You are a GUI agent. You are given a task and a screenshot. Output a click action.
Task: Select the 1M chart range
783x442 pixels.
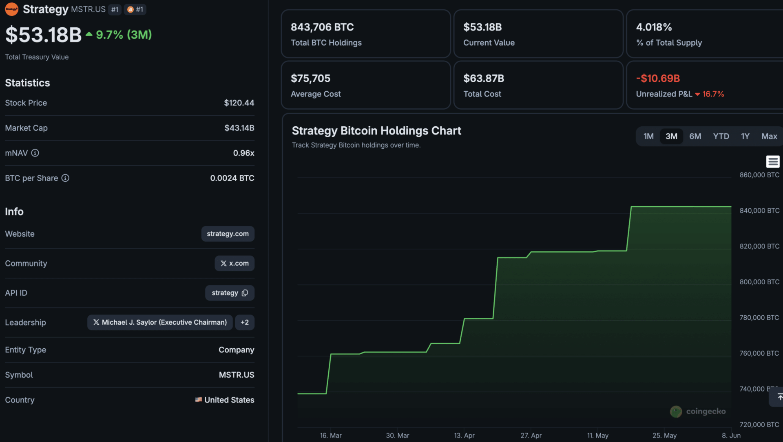pos(648,136)
